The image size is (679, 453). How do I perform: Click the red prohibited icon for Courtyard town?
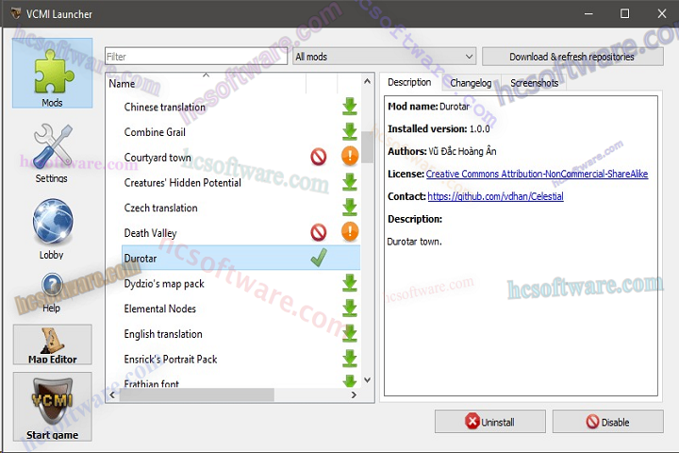(319, 157)
